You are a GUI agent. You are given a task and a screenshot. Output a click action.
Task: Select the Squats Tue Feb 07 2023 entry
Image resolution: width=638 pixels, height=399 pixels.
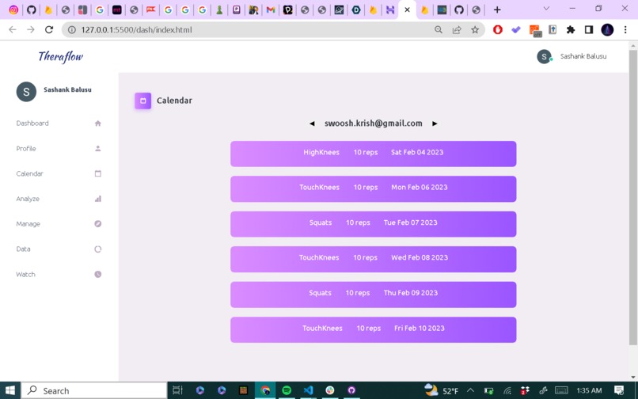(373, 224)
